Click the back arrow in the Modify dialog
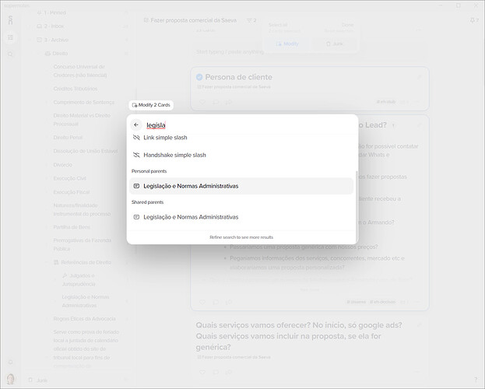 pyautogui.click(x=136, y=125)
